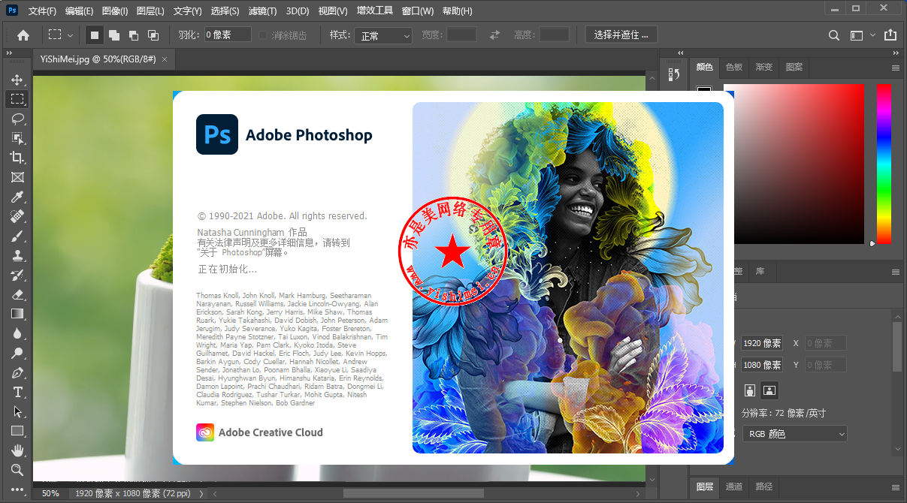Click the share icon at top right
907x503 pixels.
click(x=890, y=35)
